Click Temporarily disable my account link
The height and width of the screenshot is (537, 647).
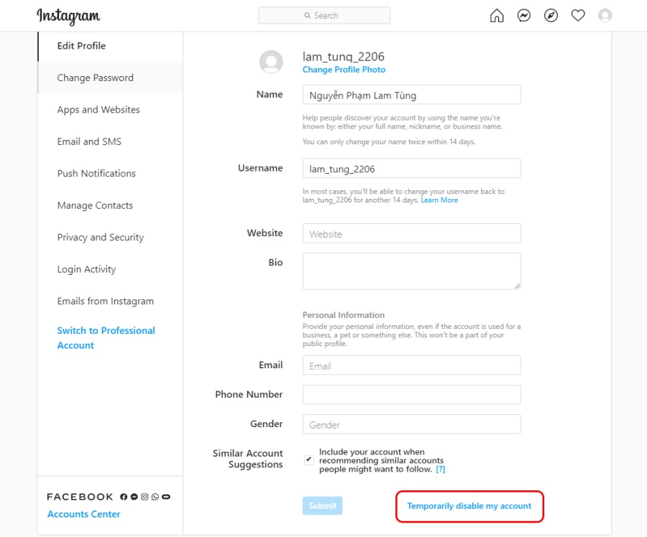pyautogui.click(x=469, y=506)
